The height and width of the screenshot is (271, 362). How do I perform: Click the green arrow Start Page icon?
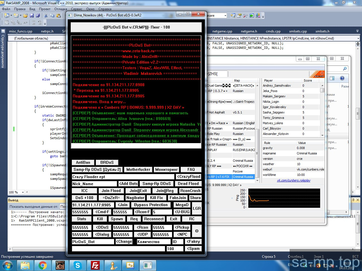point(251,16)
